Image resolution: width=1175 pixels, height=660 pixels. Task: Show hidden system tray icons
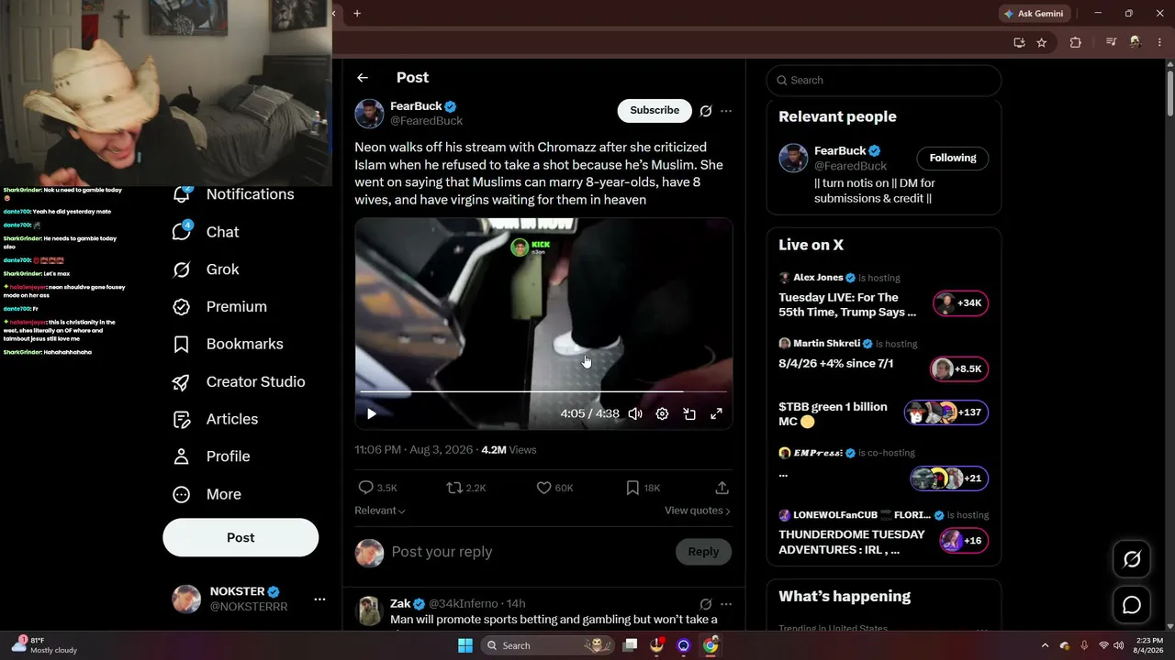click(x=1045, y=645)
